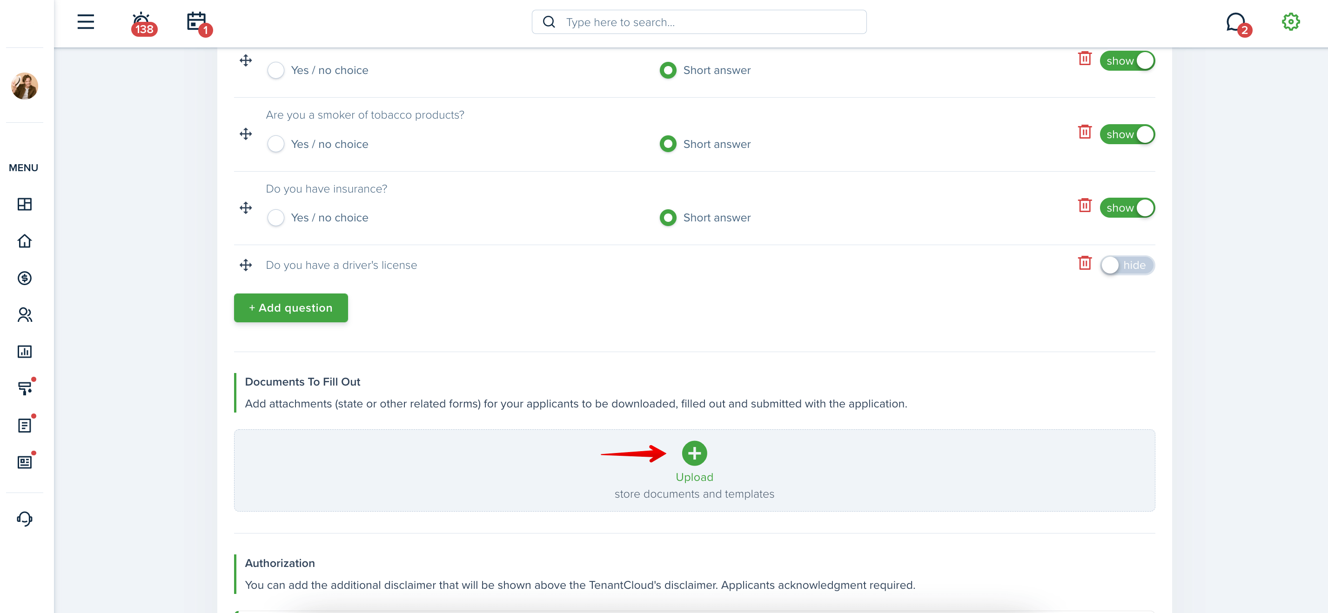Open the newspaper listings icon in sidebar

coord(26,460)
